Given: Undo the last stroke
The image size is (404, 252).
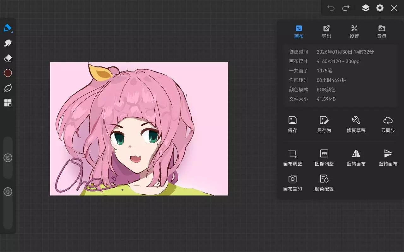Looking at the screenshot, I should [331, 8].
